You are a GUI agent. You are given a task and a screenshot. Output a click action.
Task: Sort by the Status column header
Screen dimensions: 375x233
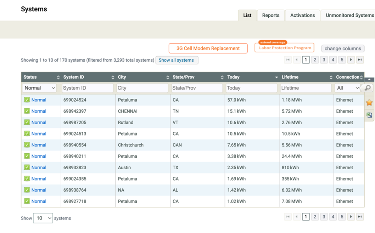pos(41,77)
